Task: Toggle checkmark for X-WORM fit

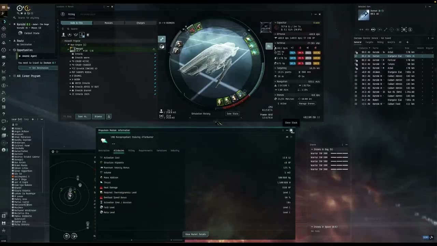Action: (155, 80)
